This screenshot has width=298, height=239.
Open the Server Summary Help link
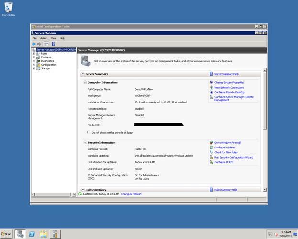tap(226, 74)
